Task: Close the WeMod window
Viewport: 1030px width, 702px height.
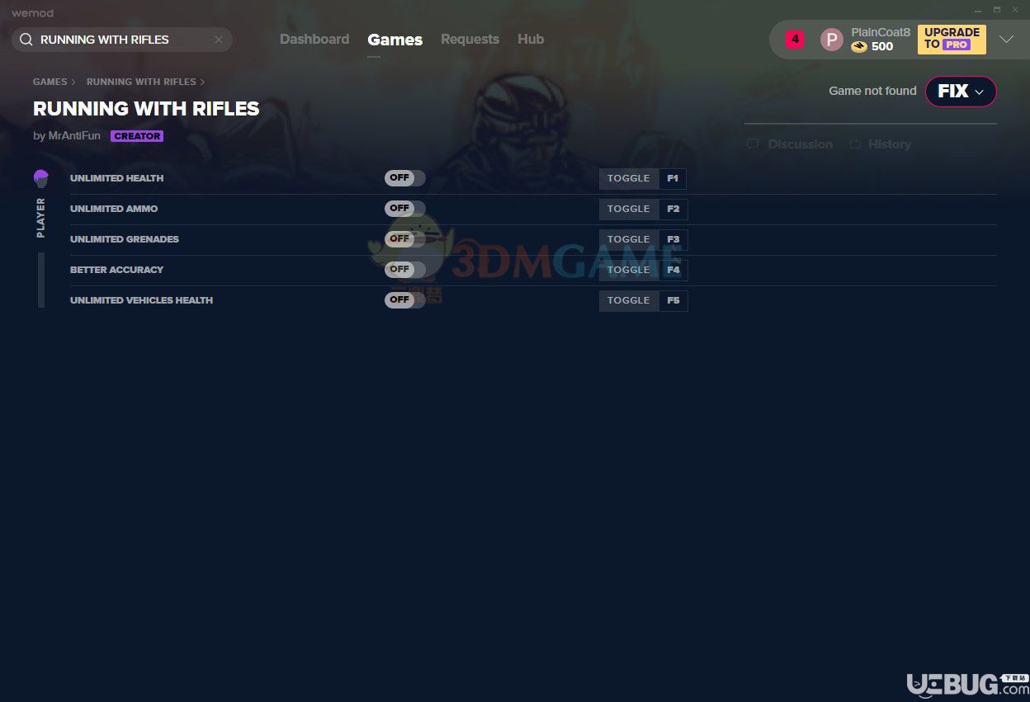Action: 1015,9
